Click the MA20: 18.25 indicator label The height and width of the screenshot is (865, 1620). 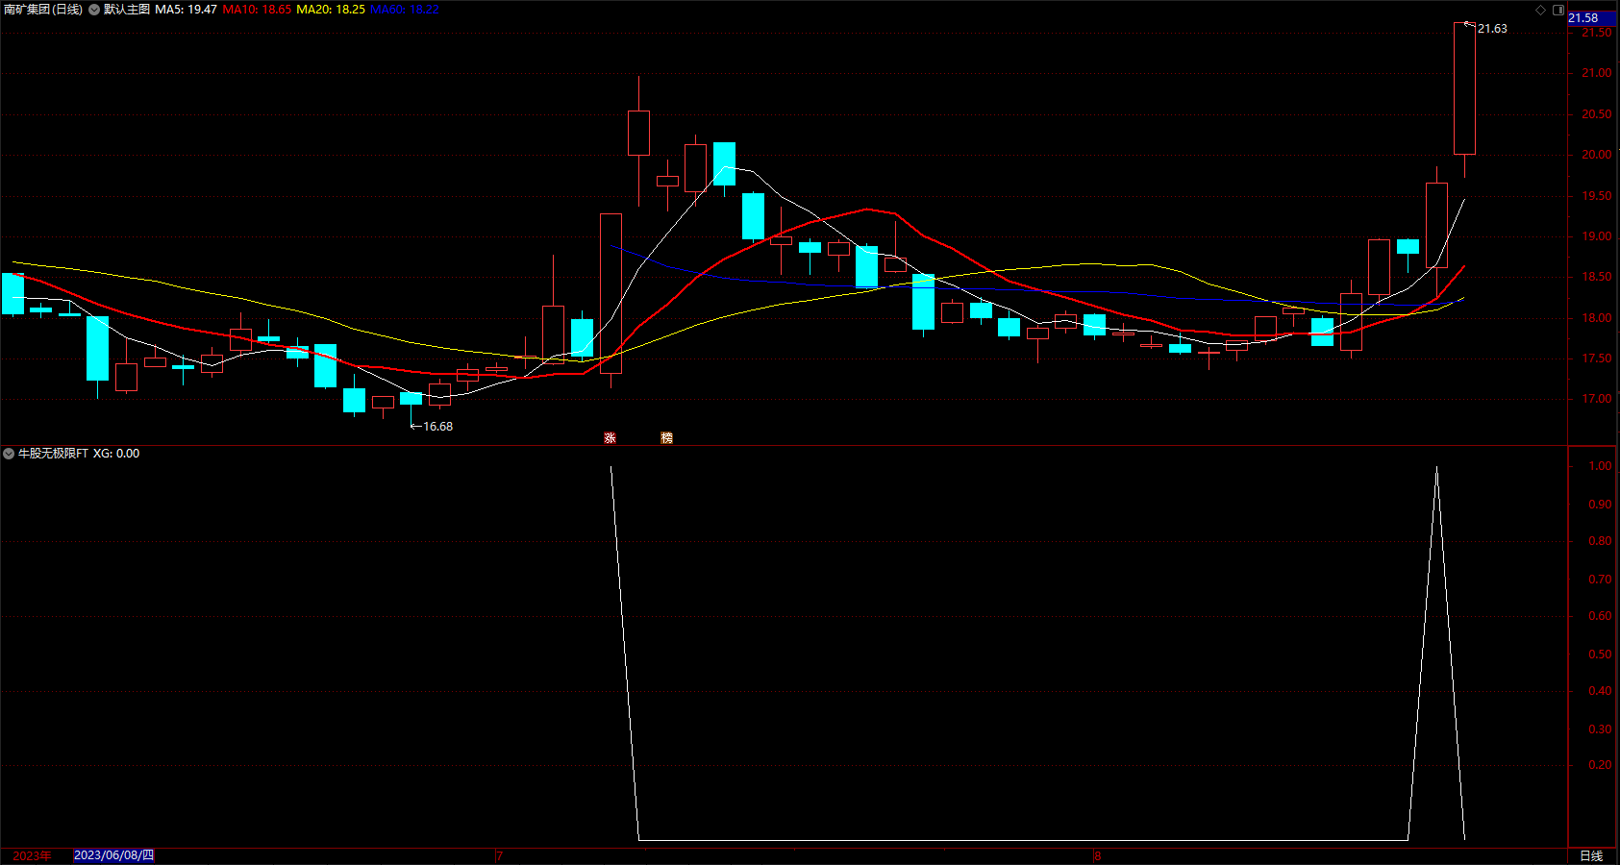click(x=331, y=10)
